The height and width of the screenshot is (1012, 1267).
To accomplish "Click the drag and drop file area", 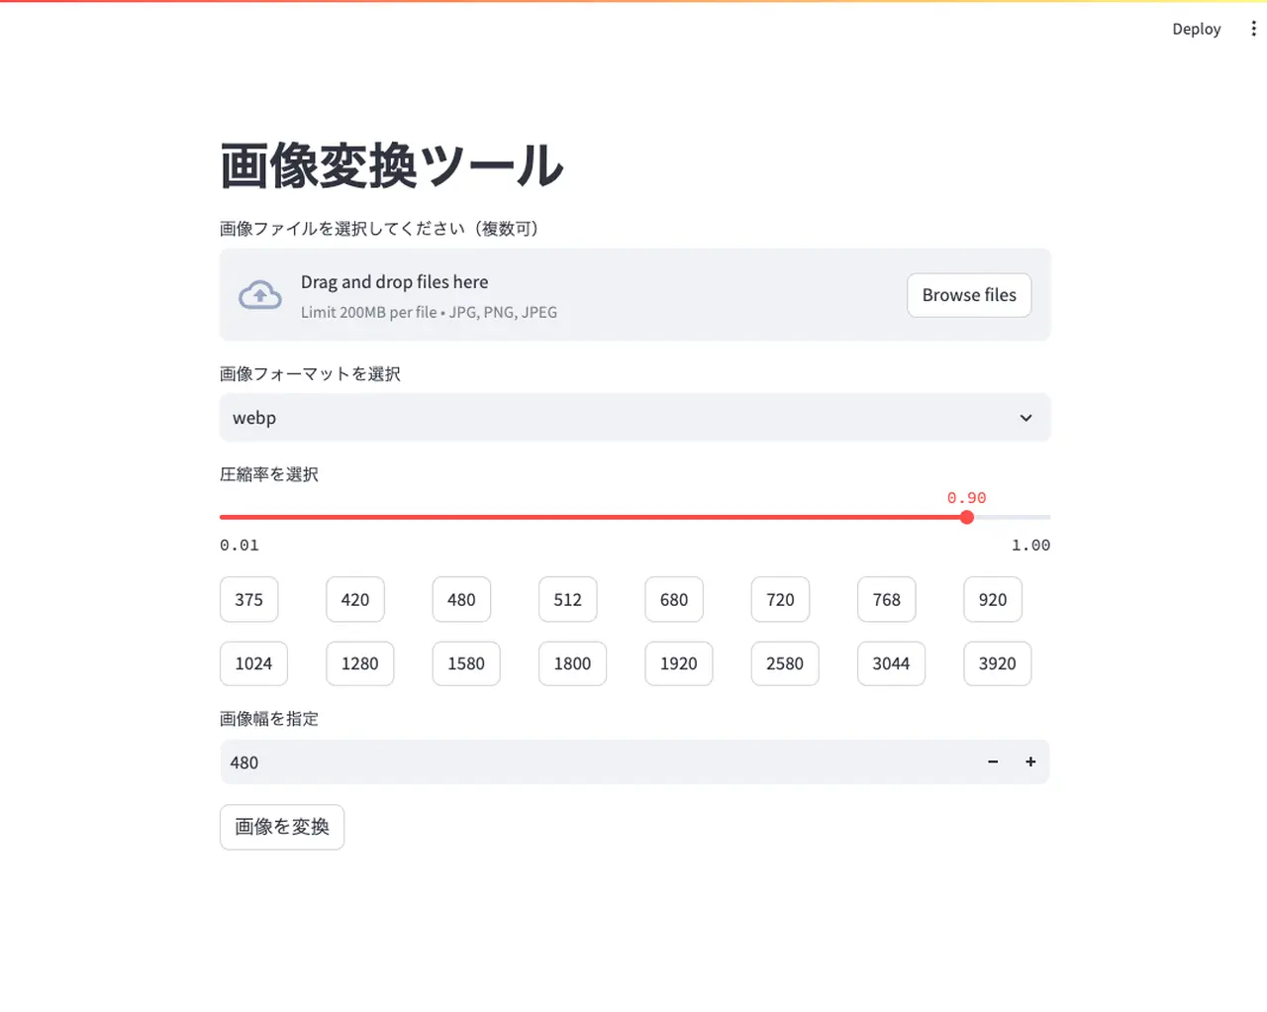I will 594,295.
